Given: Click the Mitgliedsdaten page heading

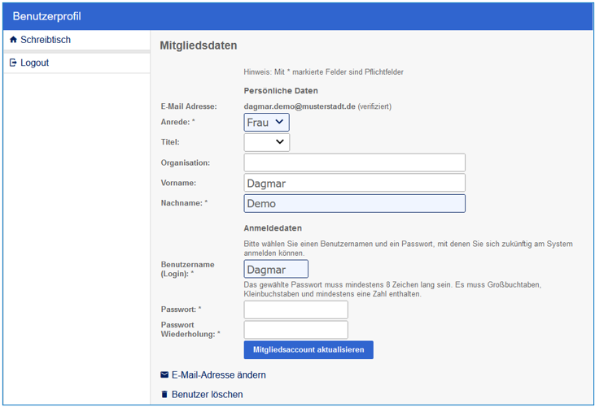Looking at the screenshot, I should tap(198, 46).
